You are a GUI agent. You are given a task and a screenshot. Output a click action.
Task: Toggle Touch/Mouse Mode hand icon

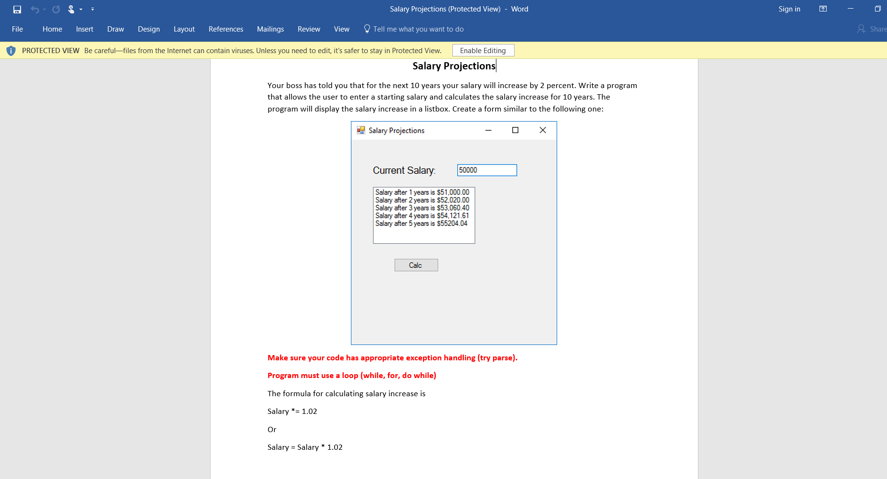click(x=71, y=9)
